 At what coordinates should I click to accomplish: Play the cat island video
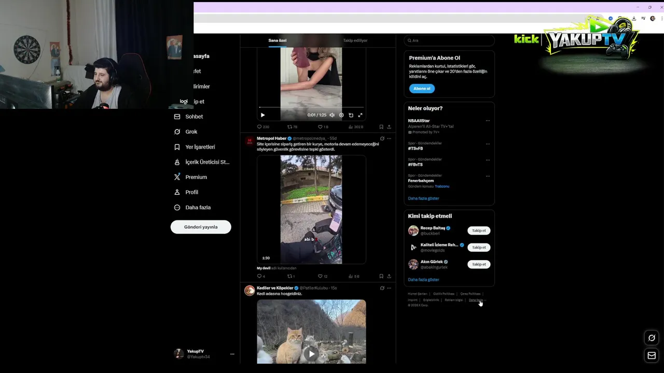coord(311,354)
